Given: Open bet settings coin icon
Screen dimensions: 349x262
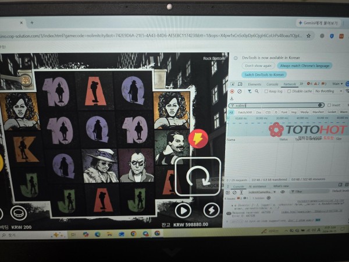Looking at the screenshot, I should coord(19,213).
